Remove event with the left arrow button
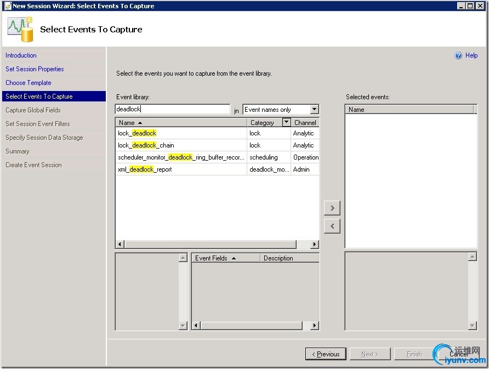This screenshot has height=369, width=489. (x=332, y=226)
